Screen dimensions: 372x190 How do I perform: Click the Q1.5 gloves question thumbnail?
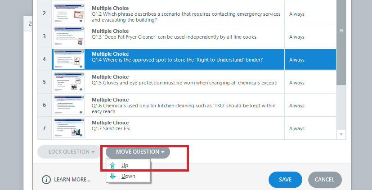click(69, 83)
